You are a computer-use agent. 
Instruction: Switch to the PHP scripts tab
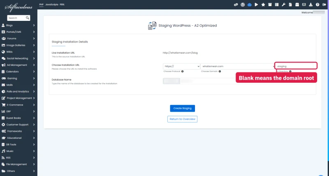point(42,5)
